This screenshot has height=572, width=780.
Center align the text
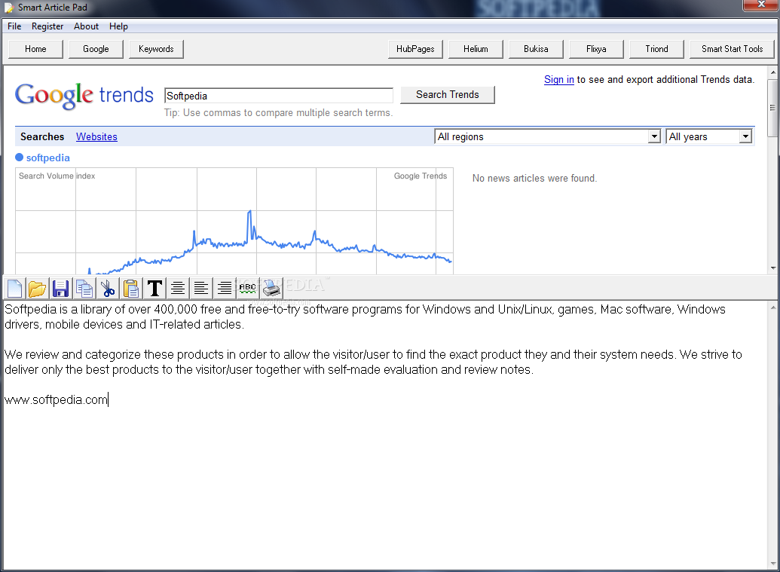(x=178, y=288)
